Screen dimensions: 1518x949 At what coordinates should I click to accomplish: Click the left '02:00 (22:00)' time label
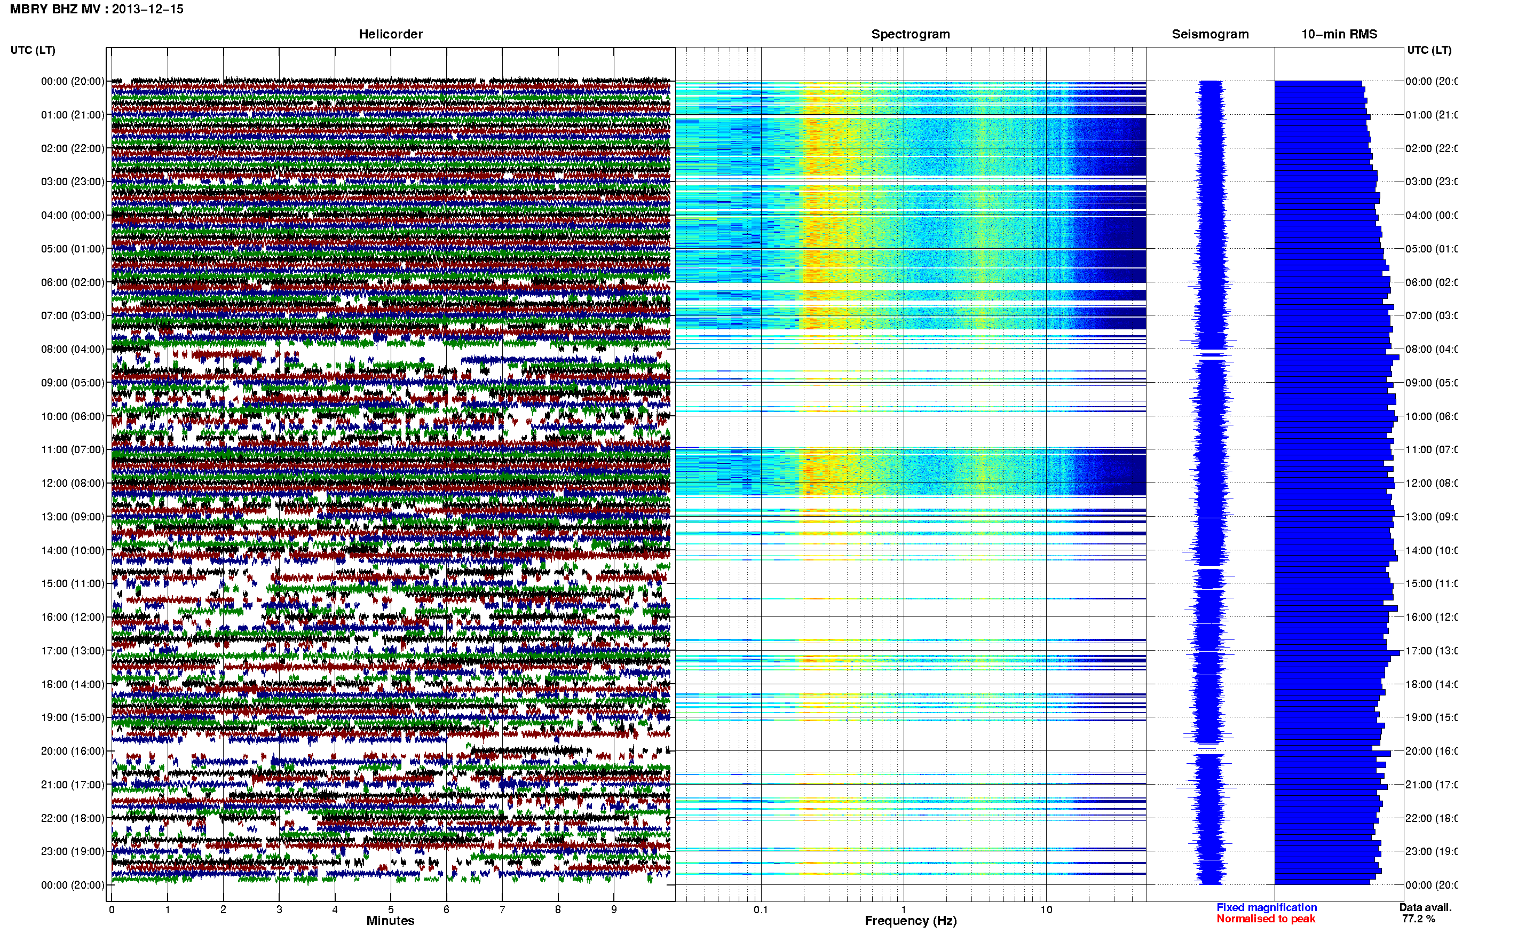[x=73, y=148]
